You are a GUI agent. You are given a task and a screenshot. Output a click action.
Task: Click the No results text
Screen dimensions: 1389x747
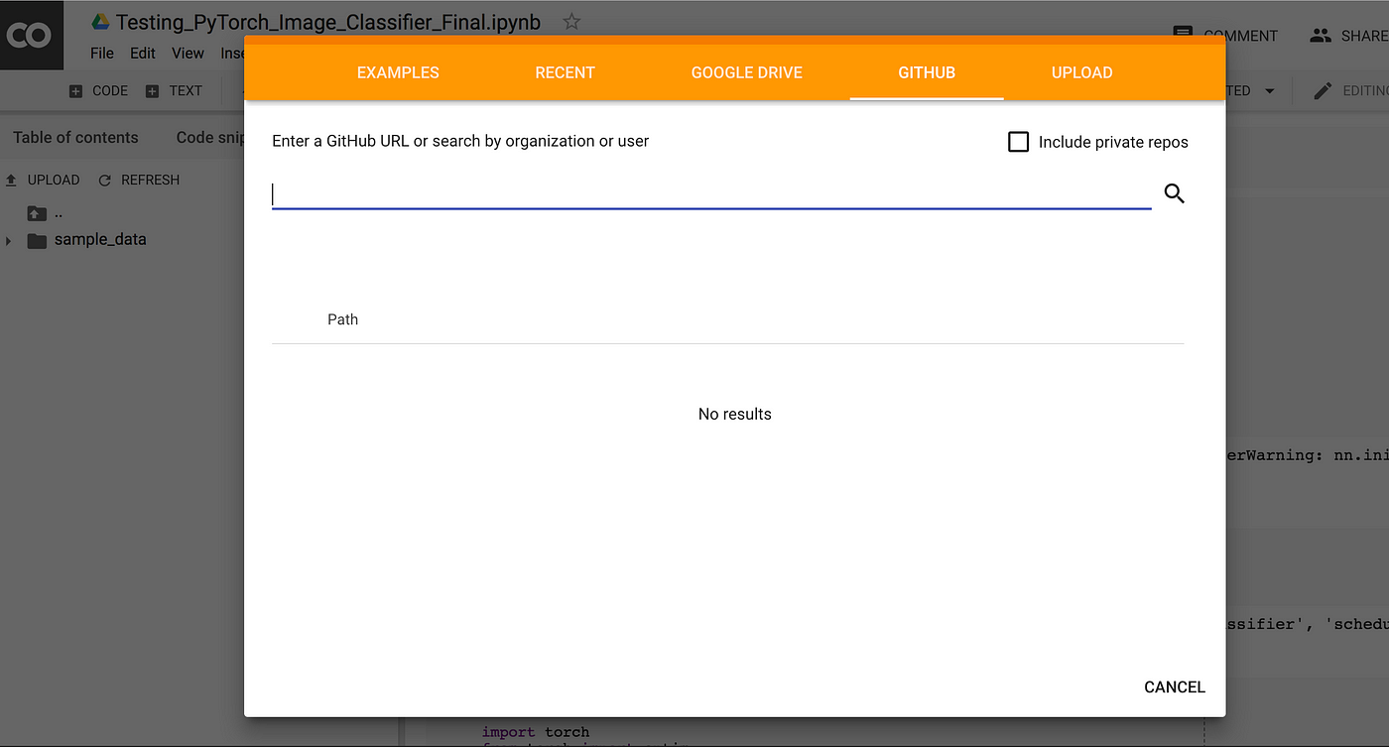coord(735,414)
